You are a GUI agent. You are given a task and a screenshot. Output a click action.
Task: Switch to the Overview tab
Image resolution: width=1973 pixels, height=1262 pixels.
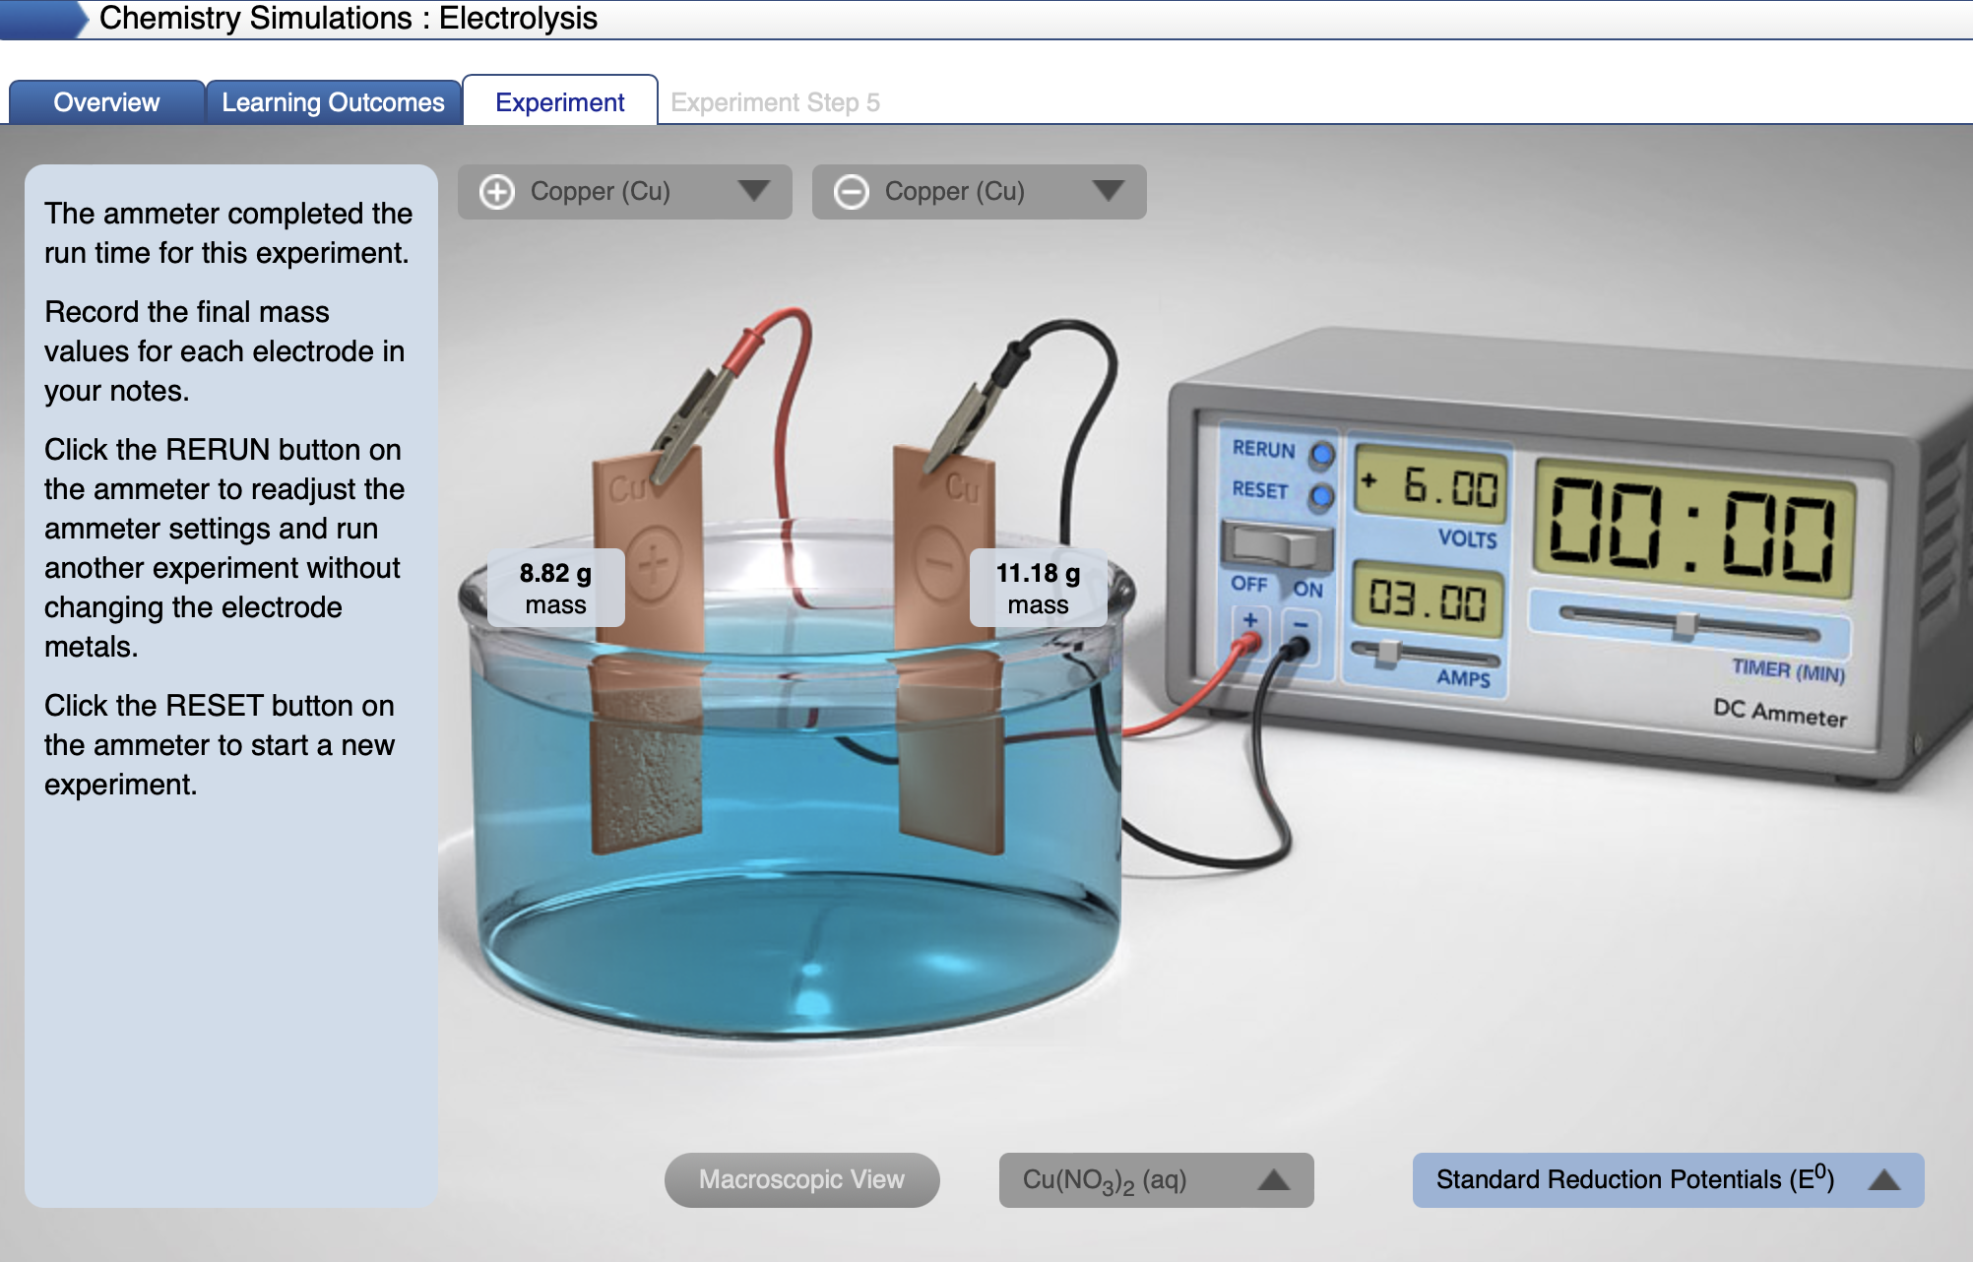point(105,101)
